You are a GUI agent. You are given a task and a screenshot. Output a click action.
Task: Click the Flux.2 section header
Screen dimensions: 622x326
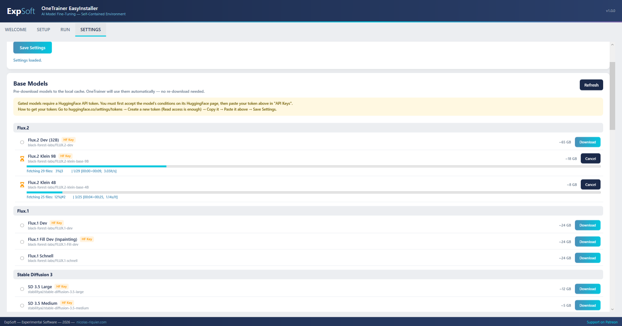pos(308,128)
